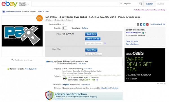Click the Make Offer button
This screenshot has width=169, height=102.
[x=91, y=50]
